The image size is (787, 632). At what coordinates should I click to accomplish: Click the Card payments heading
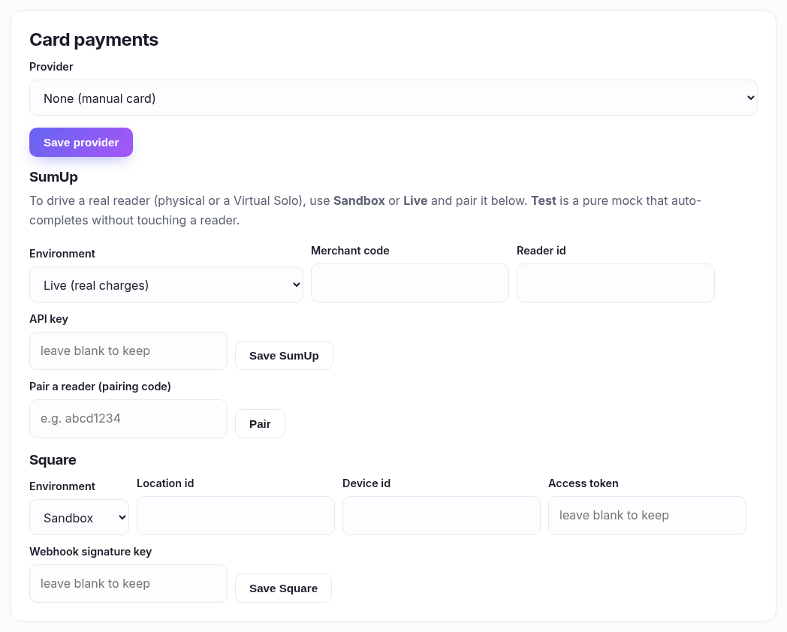pyautogui.click(x=94, y=40)
